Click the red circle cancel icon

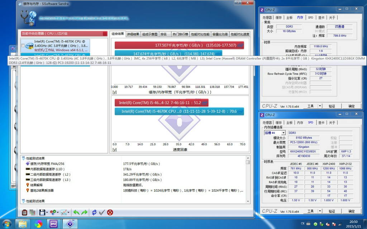point(110,212)
